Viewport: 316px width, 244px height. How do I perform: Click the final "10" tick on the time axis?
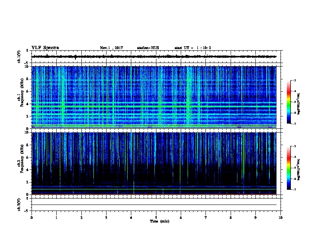[280, 218]
